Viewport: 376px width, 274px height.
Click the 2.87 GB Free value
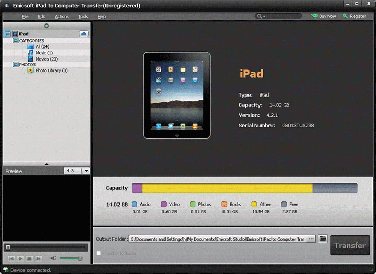click(x=290, y=212)
